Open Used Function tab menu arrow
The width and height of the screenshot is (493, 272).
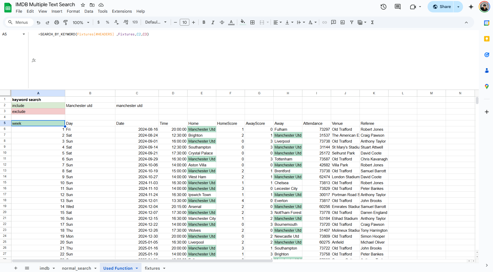[137, 268]
